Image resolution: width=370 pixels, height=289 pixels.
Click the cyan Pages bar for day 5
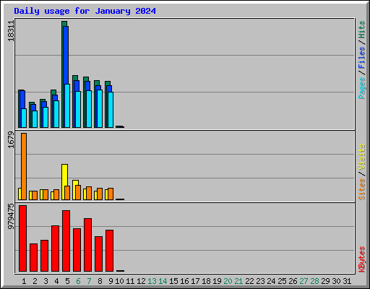click(67, 105)
